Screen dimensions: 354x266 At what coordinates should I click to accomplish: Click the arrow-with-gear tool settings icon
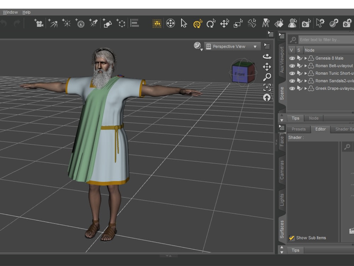[x=320, y=23]
